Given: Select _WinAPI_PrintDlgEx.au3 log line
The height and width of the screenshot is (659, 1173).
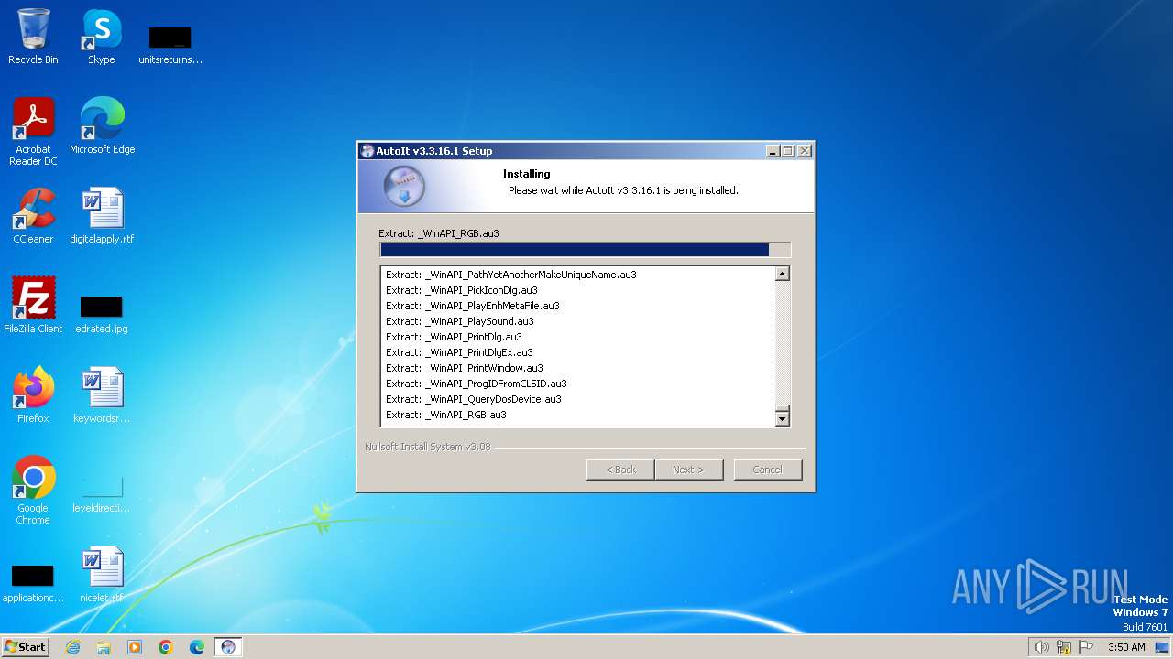Looking at the screenshot, I should click(459, 352).
